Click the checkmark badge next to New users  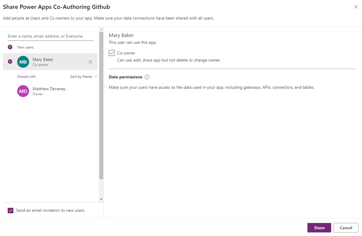pyautogui.click(x=10, y=47)
